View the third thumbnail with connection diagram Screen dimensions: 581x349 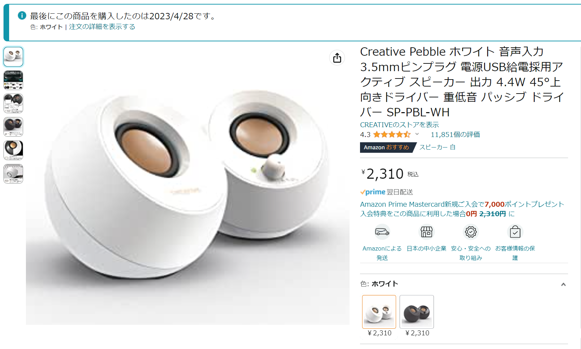tap(13, 103)
